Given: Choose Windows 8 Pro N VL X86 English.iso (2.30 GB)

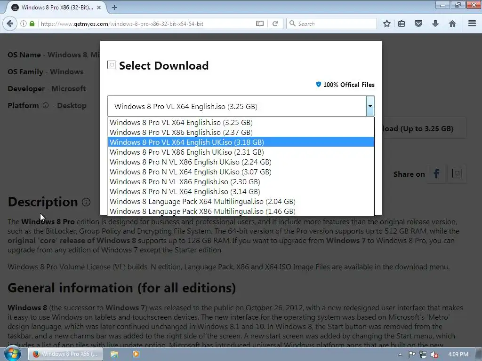Looking at the screenshot, I should [x=241, y=181].
